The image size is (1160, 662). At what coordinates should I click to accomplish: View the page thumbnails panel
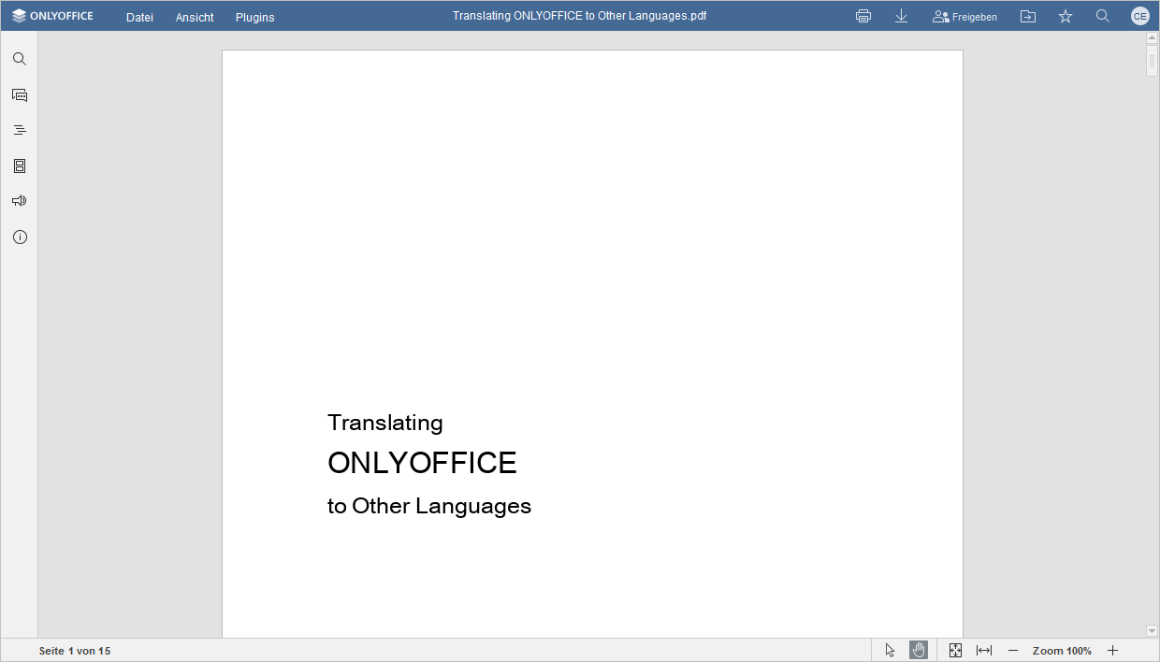(19, 165)
